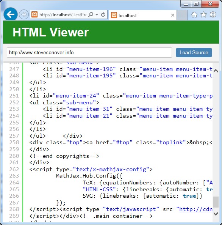
Task: Open the browser Home icon
Action: [194, 15]
